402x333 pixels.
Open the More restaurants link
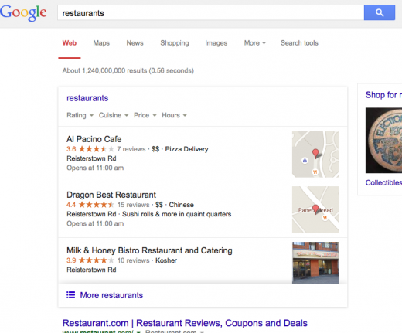coord(111,295)
